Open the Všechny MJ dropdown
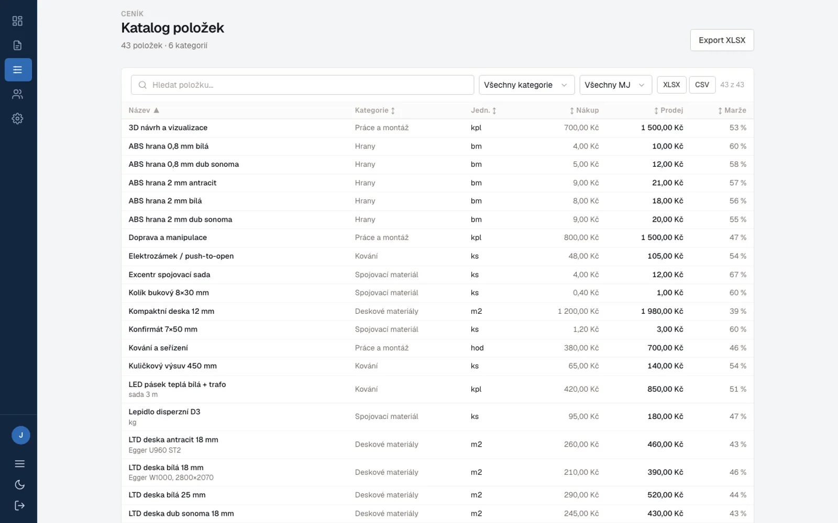Viewport: 838px width, 523px height. point(615,85)
